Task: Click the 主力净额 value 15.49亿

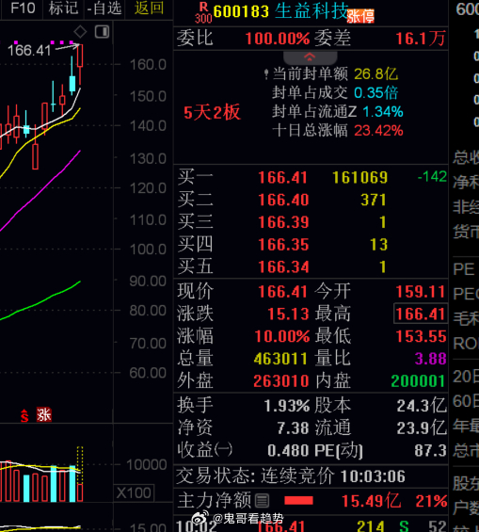Action: pos(371,501)
